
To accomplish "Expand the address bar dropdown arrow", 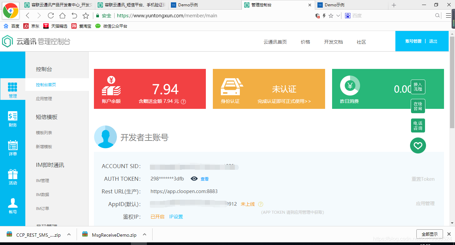I will point(338,16).
